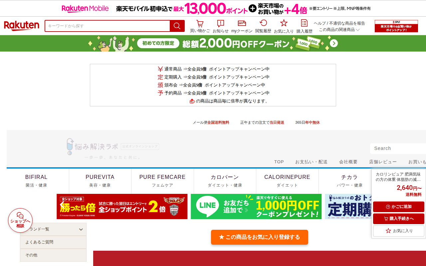Click 通常商品 point campaign line

tap(213, 69)
